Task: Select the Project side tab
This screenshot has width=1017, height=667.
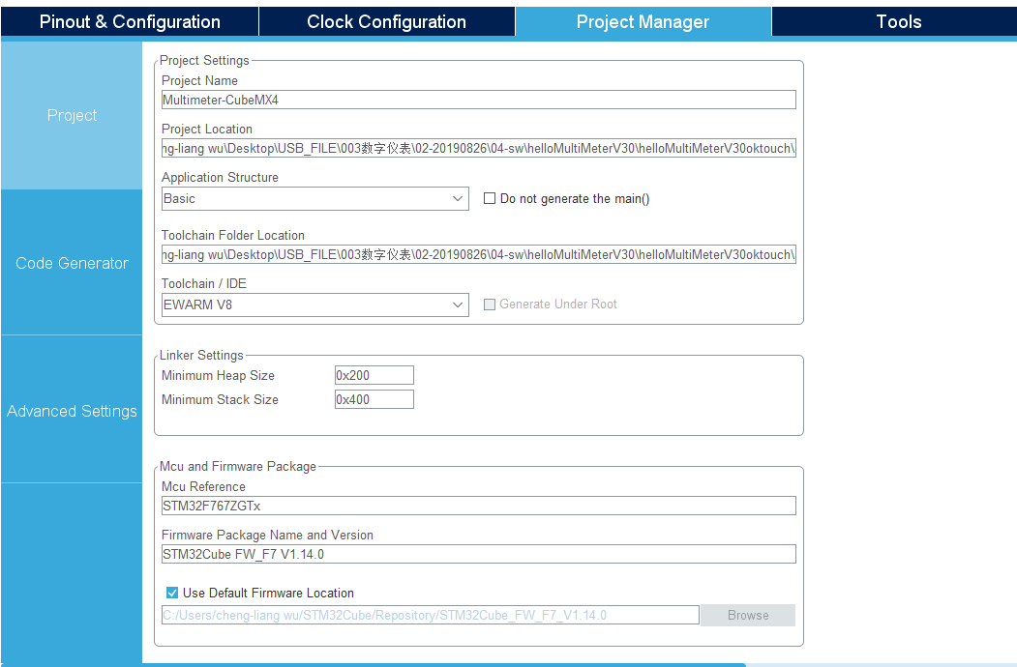Action: (72, 115)
